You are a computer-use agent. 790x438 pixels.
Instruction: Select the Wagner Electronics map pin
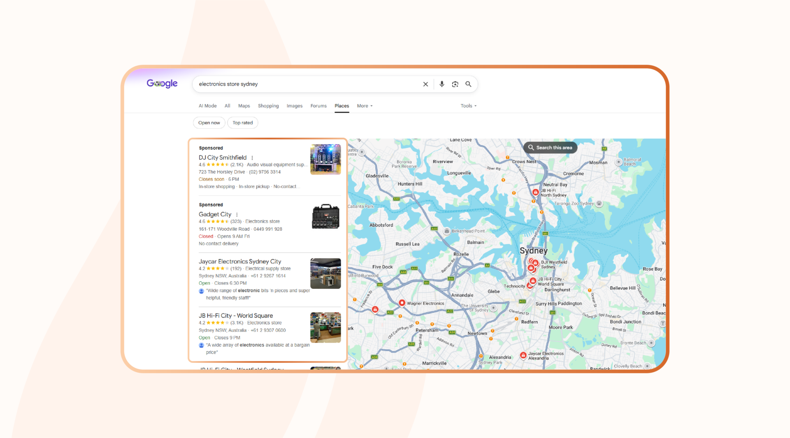click(x=402, y=303)
